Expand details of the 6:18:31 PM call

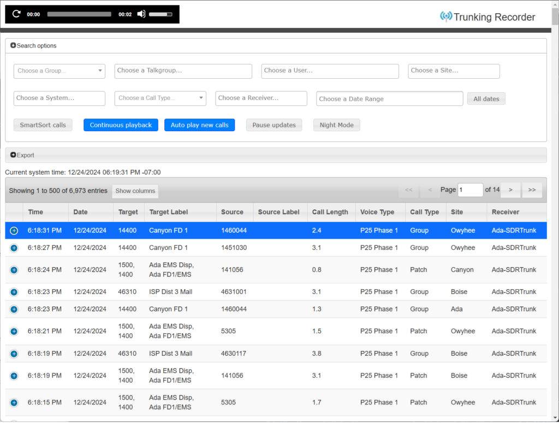[x=14, y=231]
